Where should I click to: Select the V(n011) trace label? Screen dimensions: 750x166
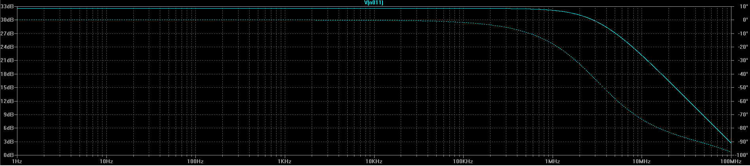point(373,3)
